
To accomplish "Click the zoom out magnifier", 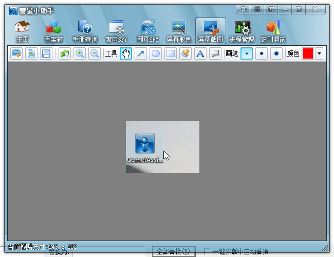I will point(95,53).
